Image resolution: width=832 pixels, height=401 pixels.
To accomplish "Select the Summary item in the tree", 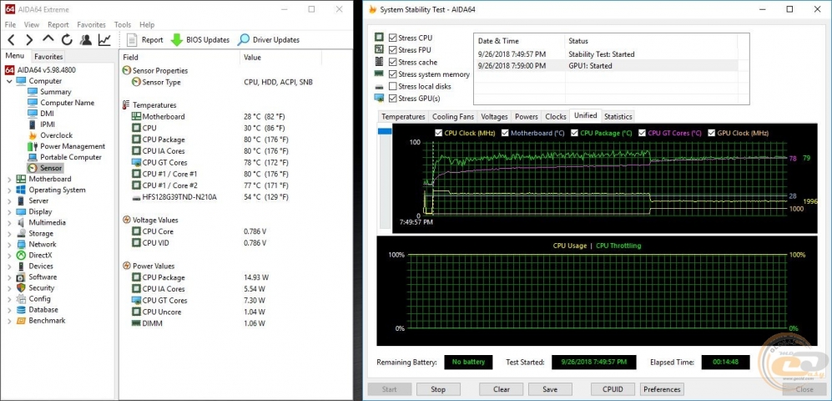I will [55, 92].
